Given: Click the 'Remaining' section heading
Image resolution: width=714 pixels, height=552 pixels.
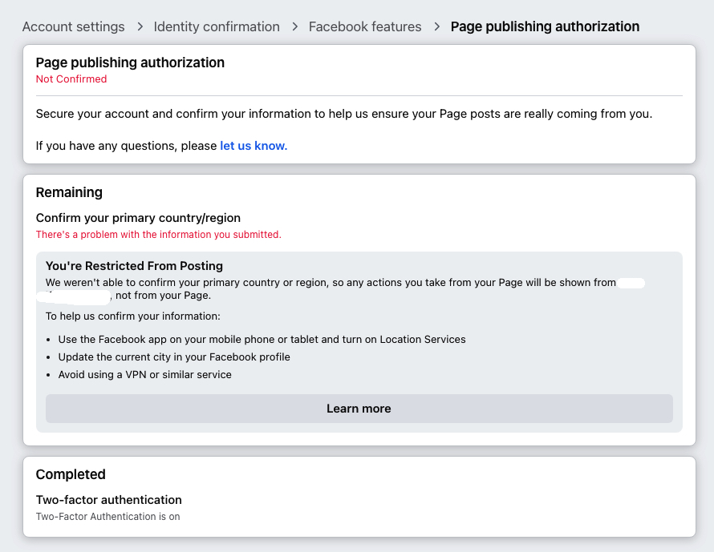Looking at the screenshot, I should pyautogui.click(x=69, y=192).
